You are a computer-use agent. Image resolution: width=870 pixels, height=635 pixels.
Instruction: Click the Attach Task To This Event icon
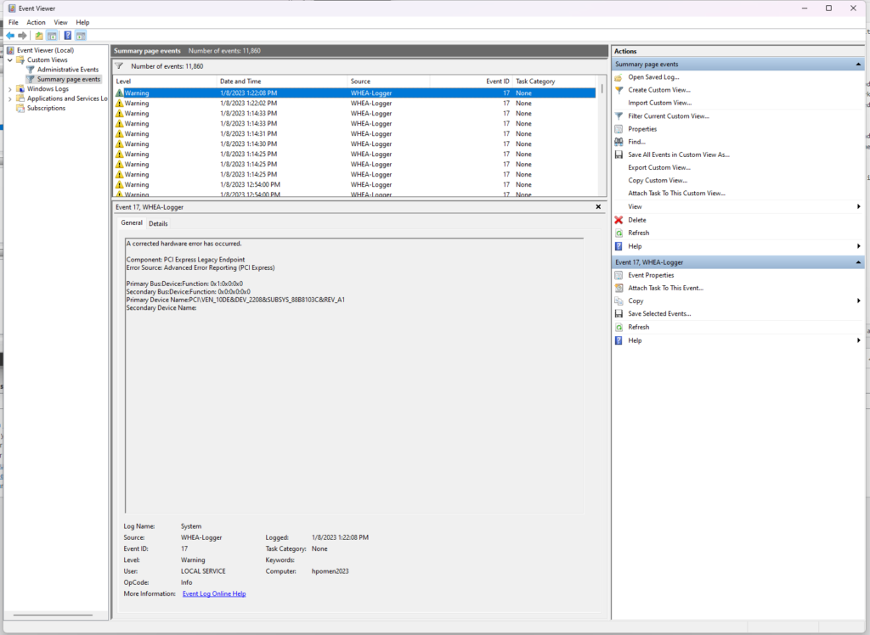[x=619, y=288]
